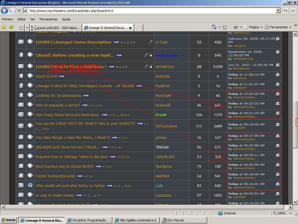298x224 pixels.
Task: Open the Looking for Tyrannosaurus topic
Action: point(58,95)
